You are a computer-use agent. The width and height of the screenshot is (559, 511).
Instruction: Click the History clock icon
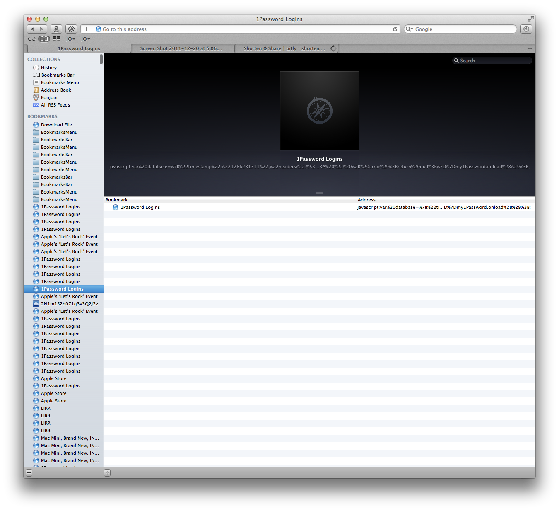36,68
